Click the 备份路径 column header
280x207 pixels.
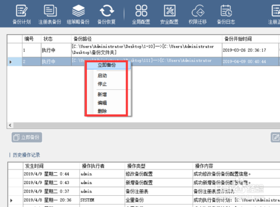point(147,39)
